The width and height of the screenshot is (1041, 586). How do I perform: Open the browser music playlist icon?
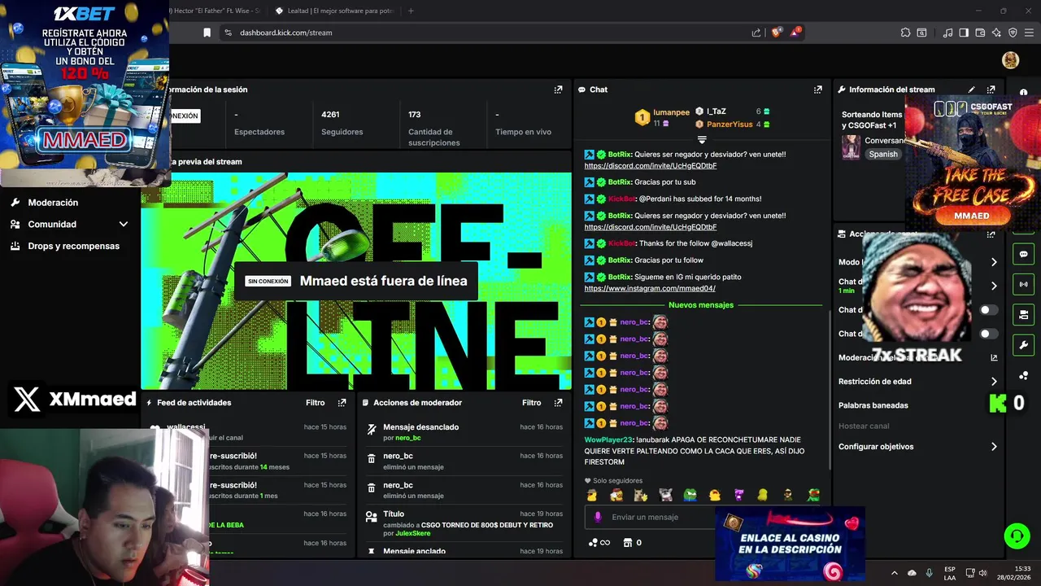click(x=947, y=33)
